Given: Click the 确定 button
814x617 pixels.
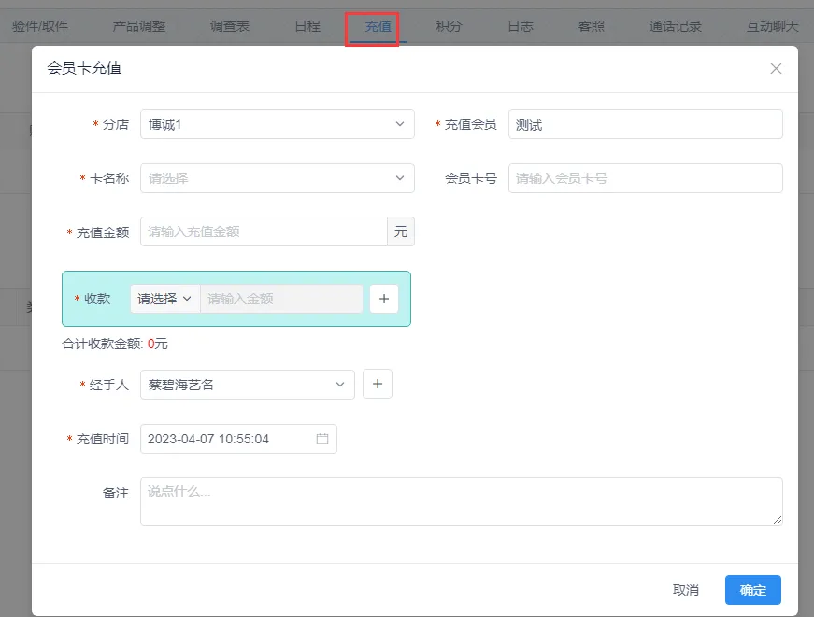Looking at the screenshot, I should (752, 590).
